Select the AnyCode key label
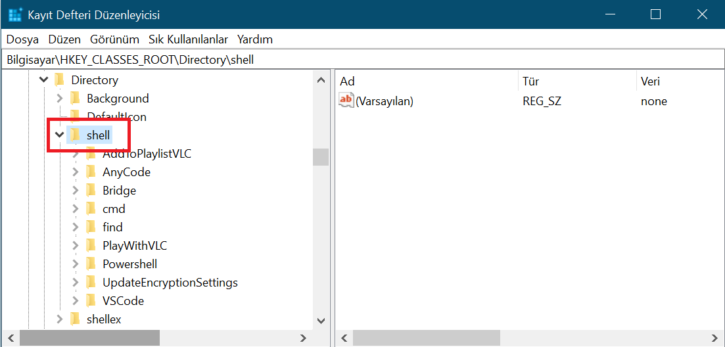725x347 pixels. [x=127, y=172]
